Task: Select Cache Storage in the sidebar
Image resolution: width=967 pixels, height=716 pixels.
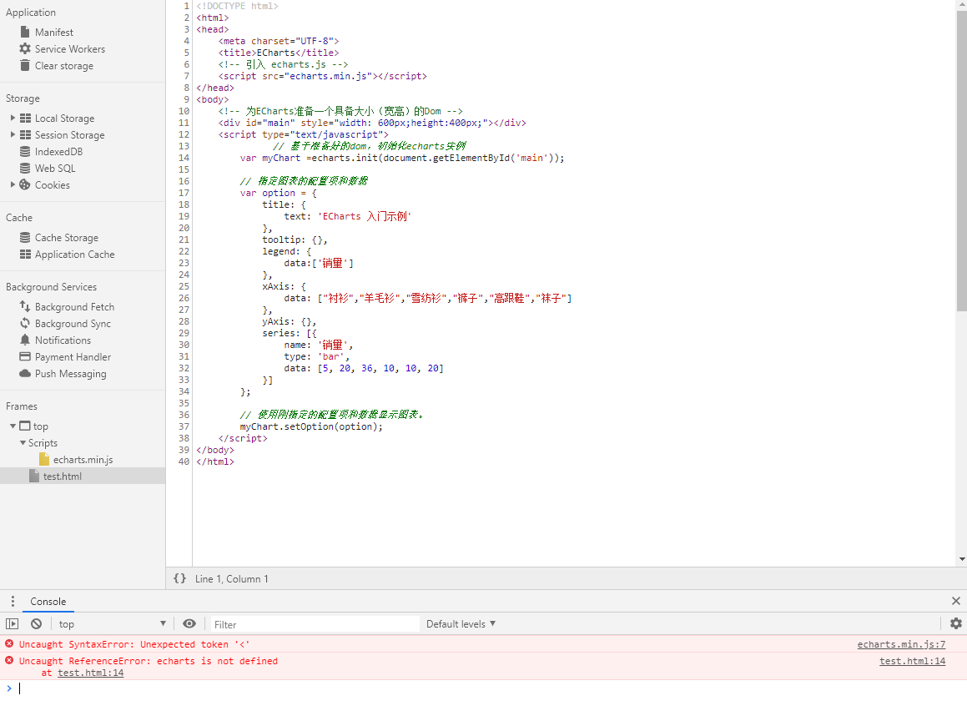Action: pos(67,238)
